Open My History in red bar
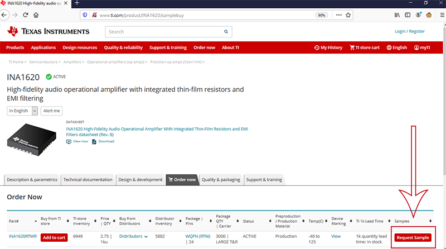Screen dimensions: 446x249 coord(328,47)
